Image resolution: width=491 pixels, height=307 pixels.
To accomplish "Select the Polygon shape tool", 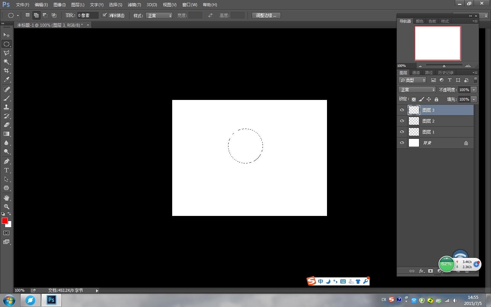I will coord(6,188).
